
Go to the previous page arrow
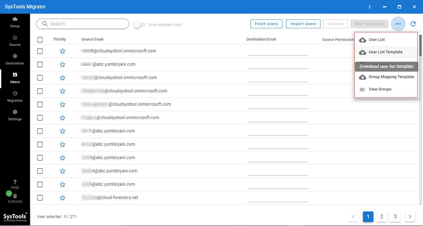(x=353, y=216)
